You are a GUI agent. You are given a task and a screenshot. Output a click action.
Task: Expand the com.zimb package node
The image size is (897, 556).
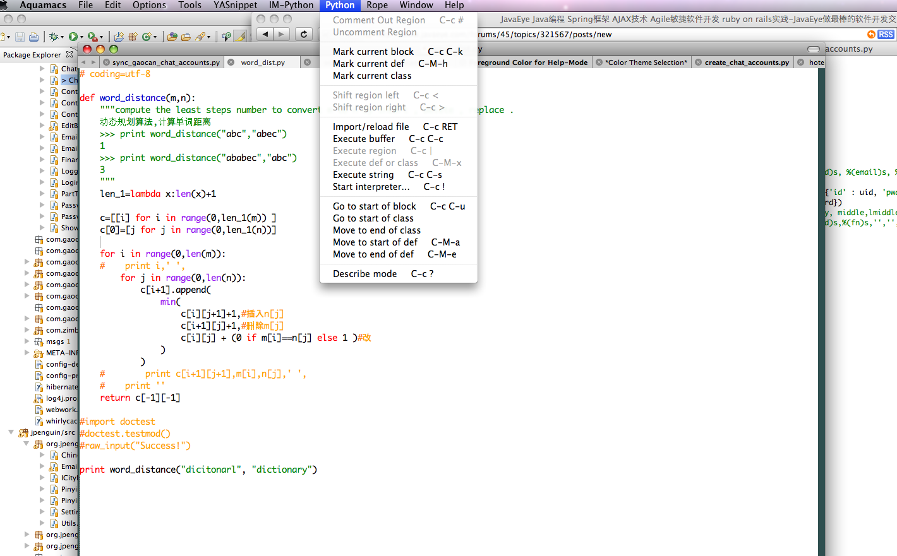[x=27, y=330]
